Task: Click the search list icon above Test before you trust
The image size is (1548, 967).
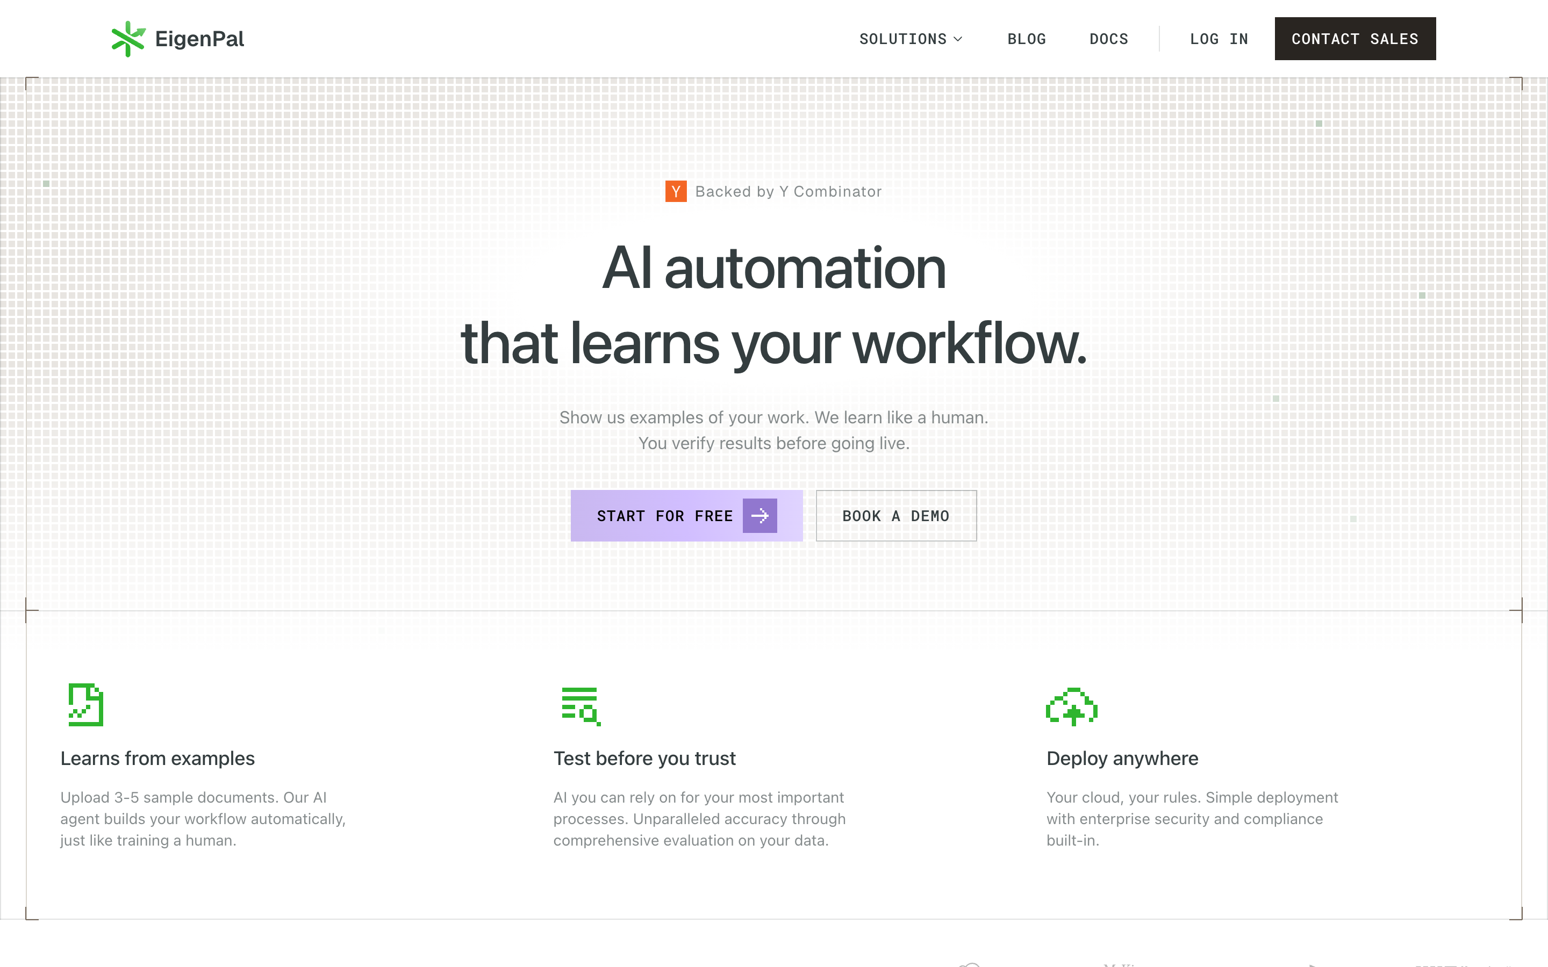Action: 581,706
